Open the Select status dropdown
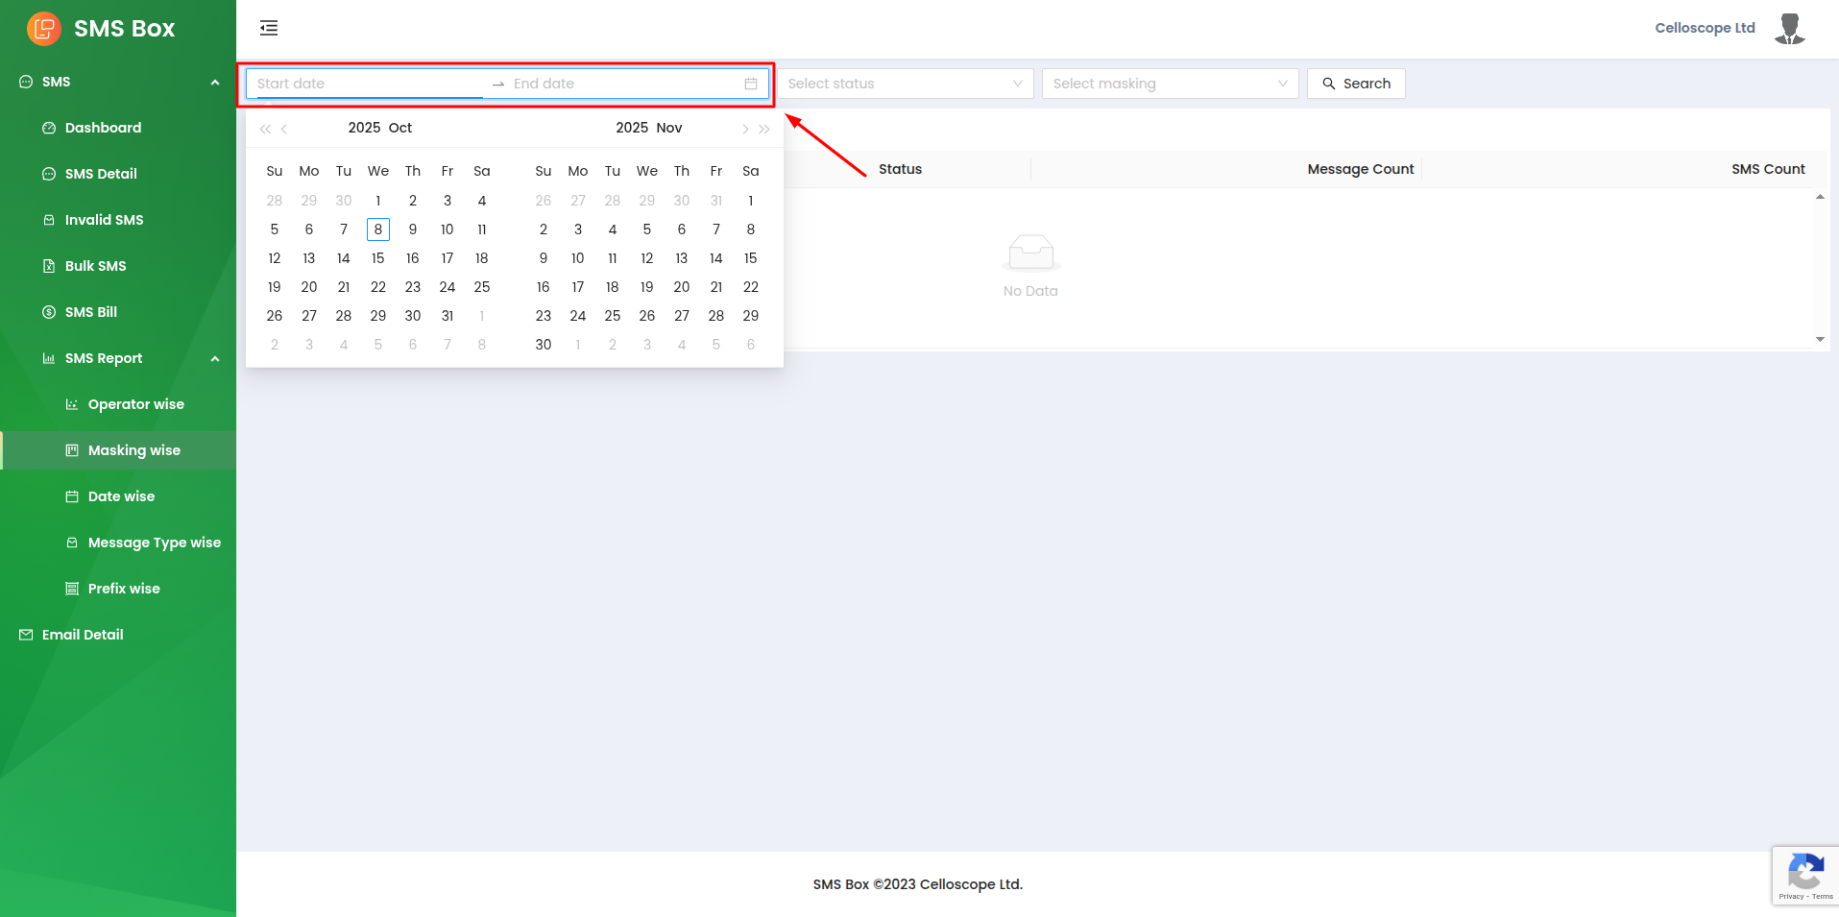Image resolution: width=1839 pixels, height=917 pixels. [905, 84]
